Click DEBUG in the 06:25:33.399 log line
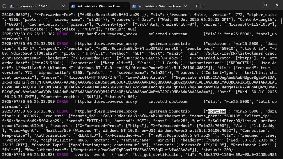 [x=63, y=102]
